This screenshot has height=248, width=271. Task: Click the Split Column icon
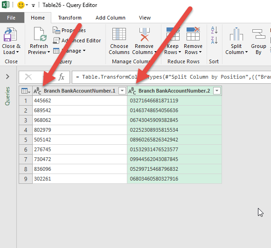pos(236,34)
